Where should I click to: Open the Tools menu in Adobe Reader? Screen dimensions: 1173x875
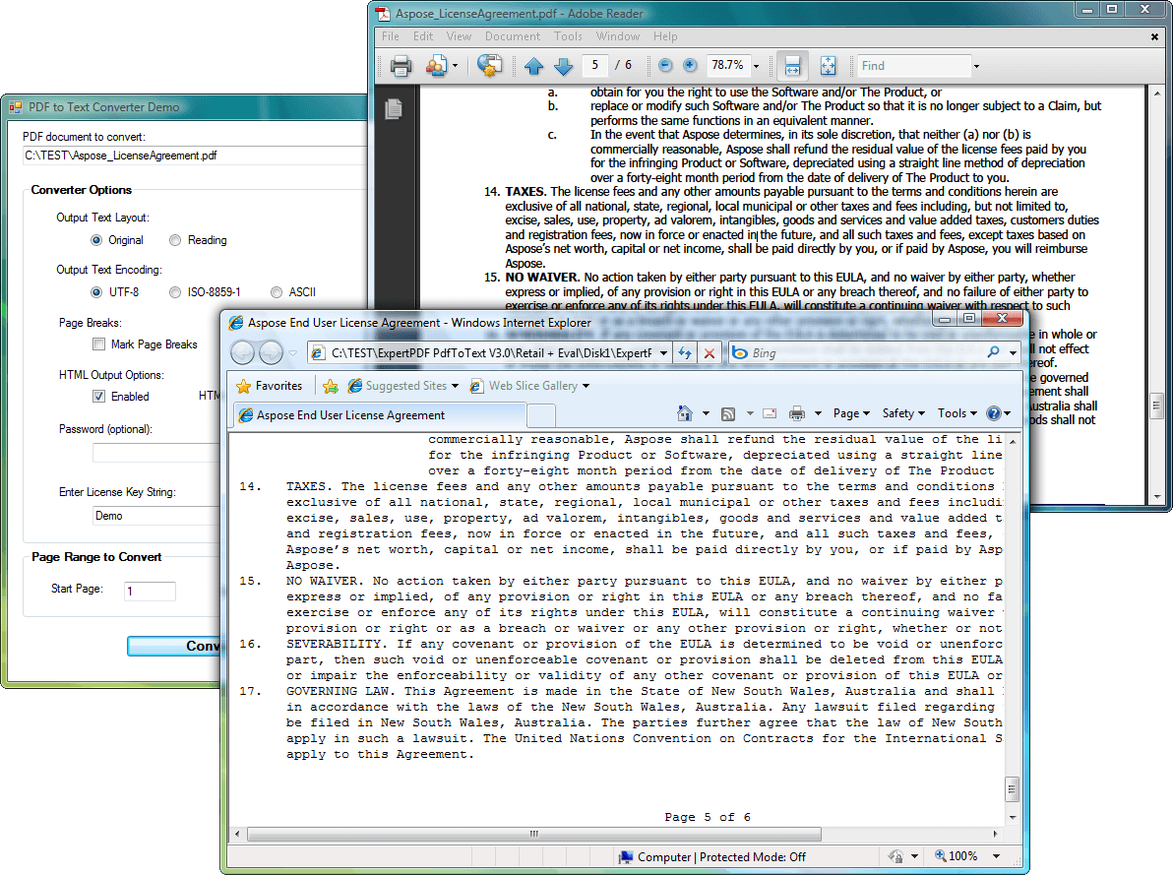[568, 36]
